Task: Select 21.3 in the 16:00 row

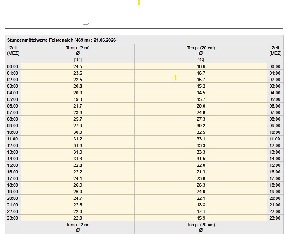Action: tap(201, 172)
